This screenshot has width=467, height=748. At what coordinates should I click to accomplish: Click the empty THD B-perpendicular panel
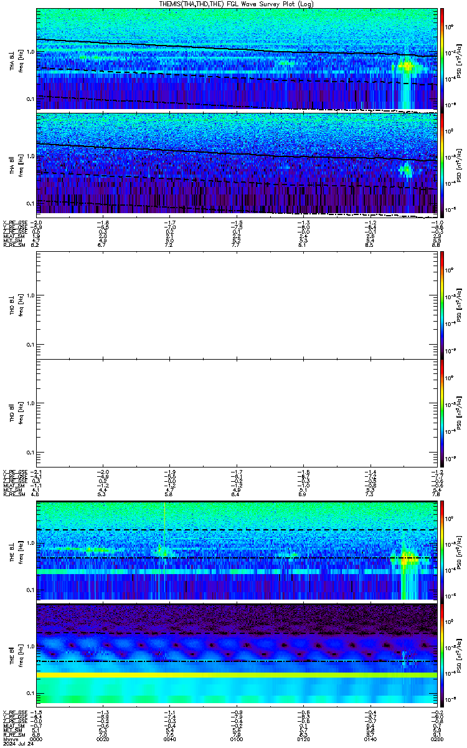[x=236, y=307]
